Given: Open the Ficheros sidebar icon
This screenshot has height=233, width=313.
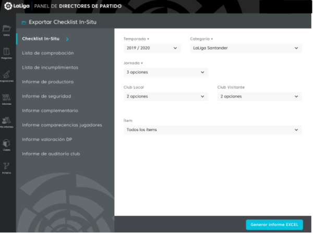Looking at the screenshot, I should point(7,167).
